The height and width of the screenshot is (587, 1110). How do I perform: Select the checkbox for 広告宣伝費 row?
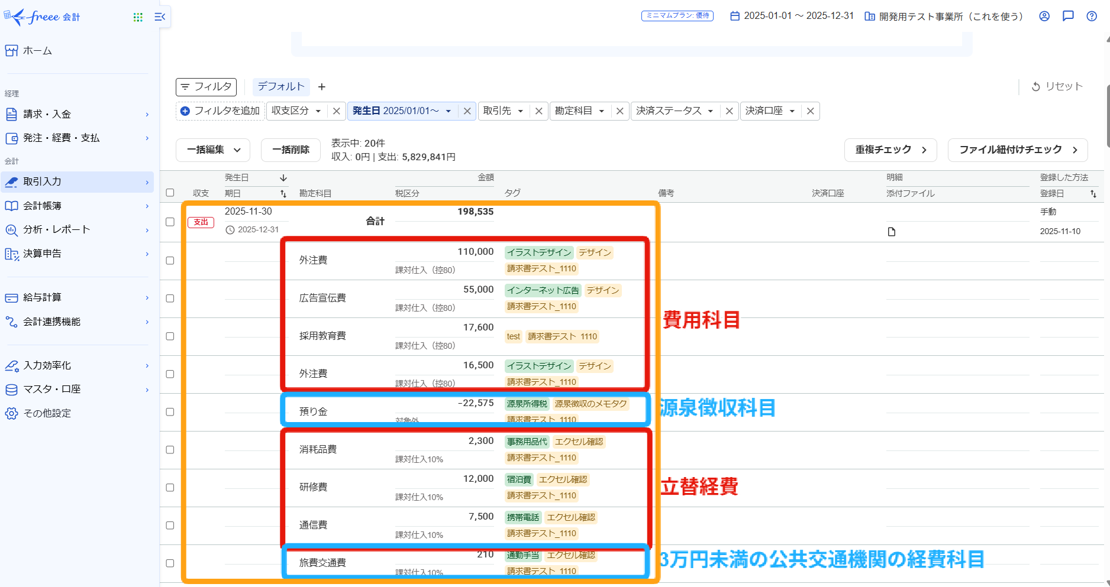tap(170, 299)
